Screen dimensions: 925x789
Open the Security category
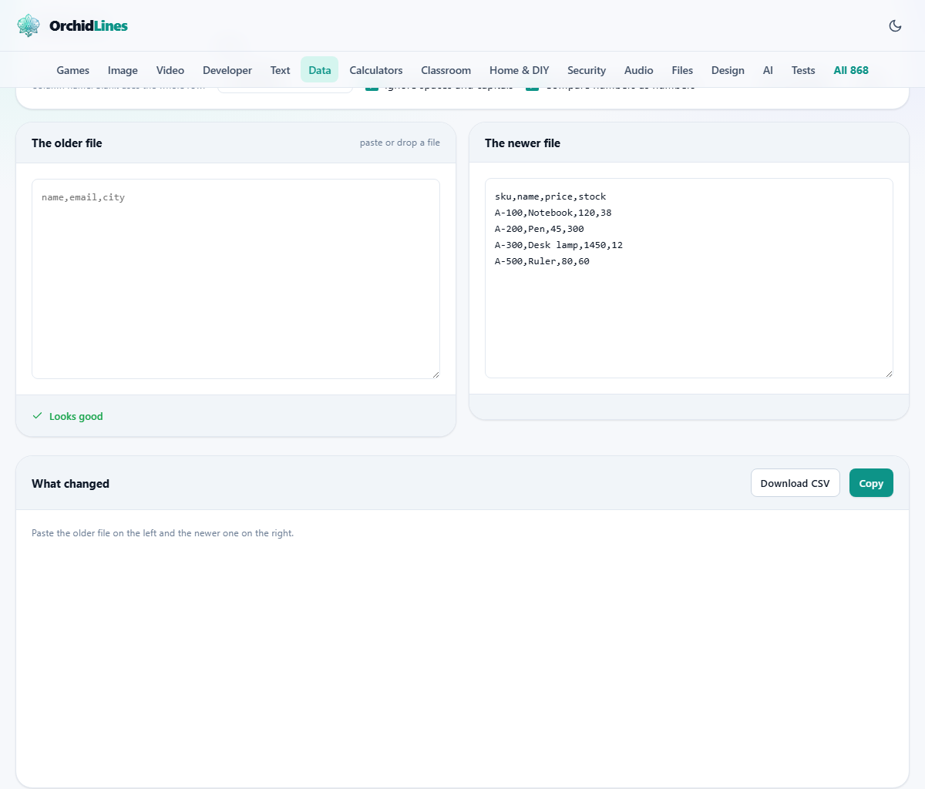click(587, 70)
